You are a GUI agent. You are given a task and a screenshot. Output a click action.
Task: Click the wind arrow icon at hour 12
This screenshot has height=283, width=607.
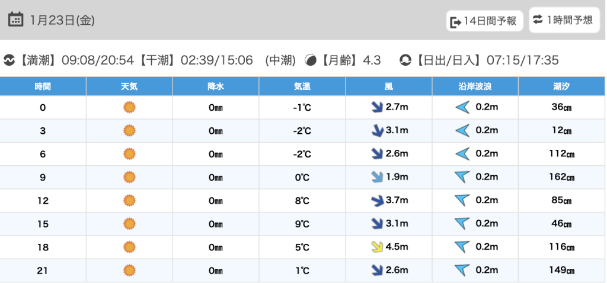376,201
